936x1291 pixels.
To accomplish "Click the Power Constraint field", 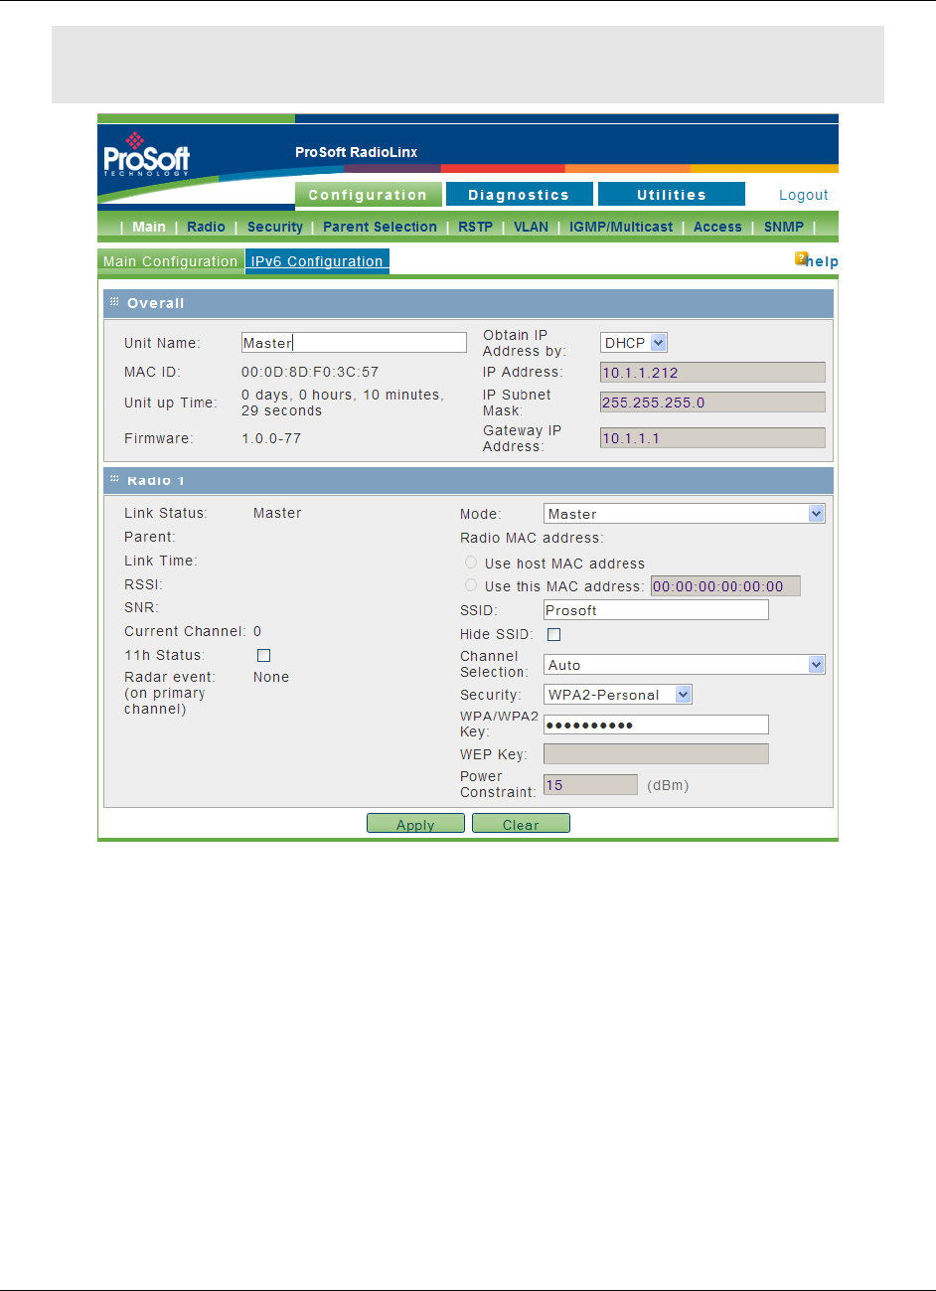I will click(x=590, y=785).
